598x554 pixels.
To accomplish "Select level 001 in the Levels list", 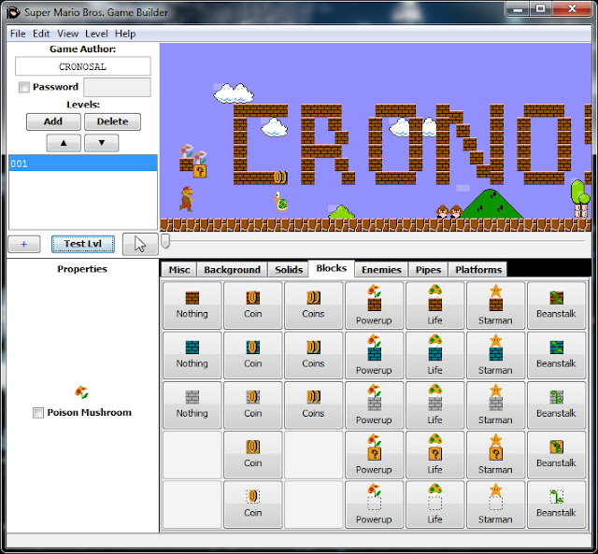I will pos(83,163).
